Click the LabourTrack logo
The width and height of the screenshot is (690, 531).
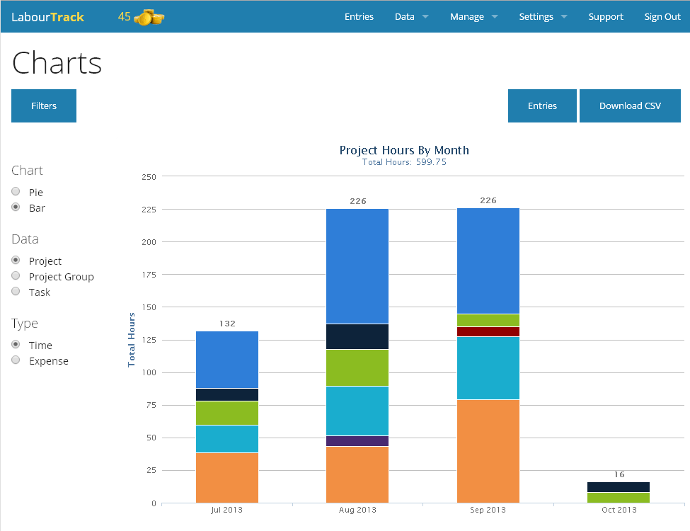(47, 17)
